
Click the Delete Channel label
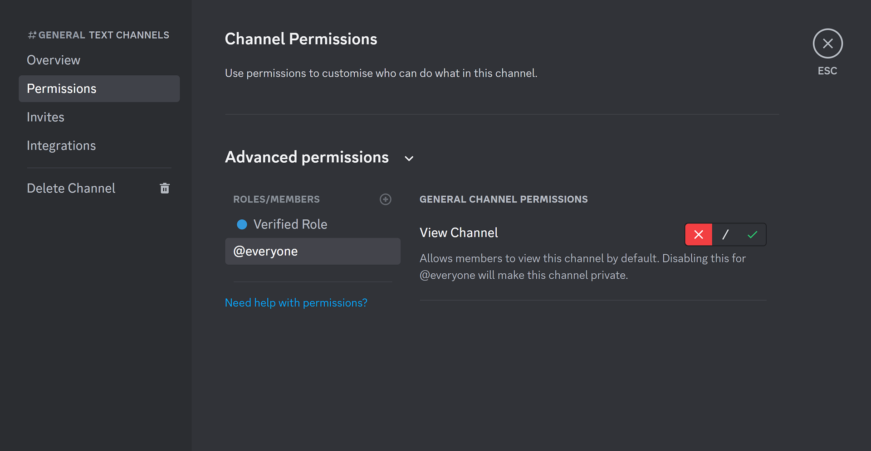(71, 189)
